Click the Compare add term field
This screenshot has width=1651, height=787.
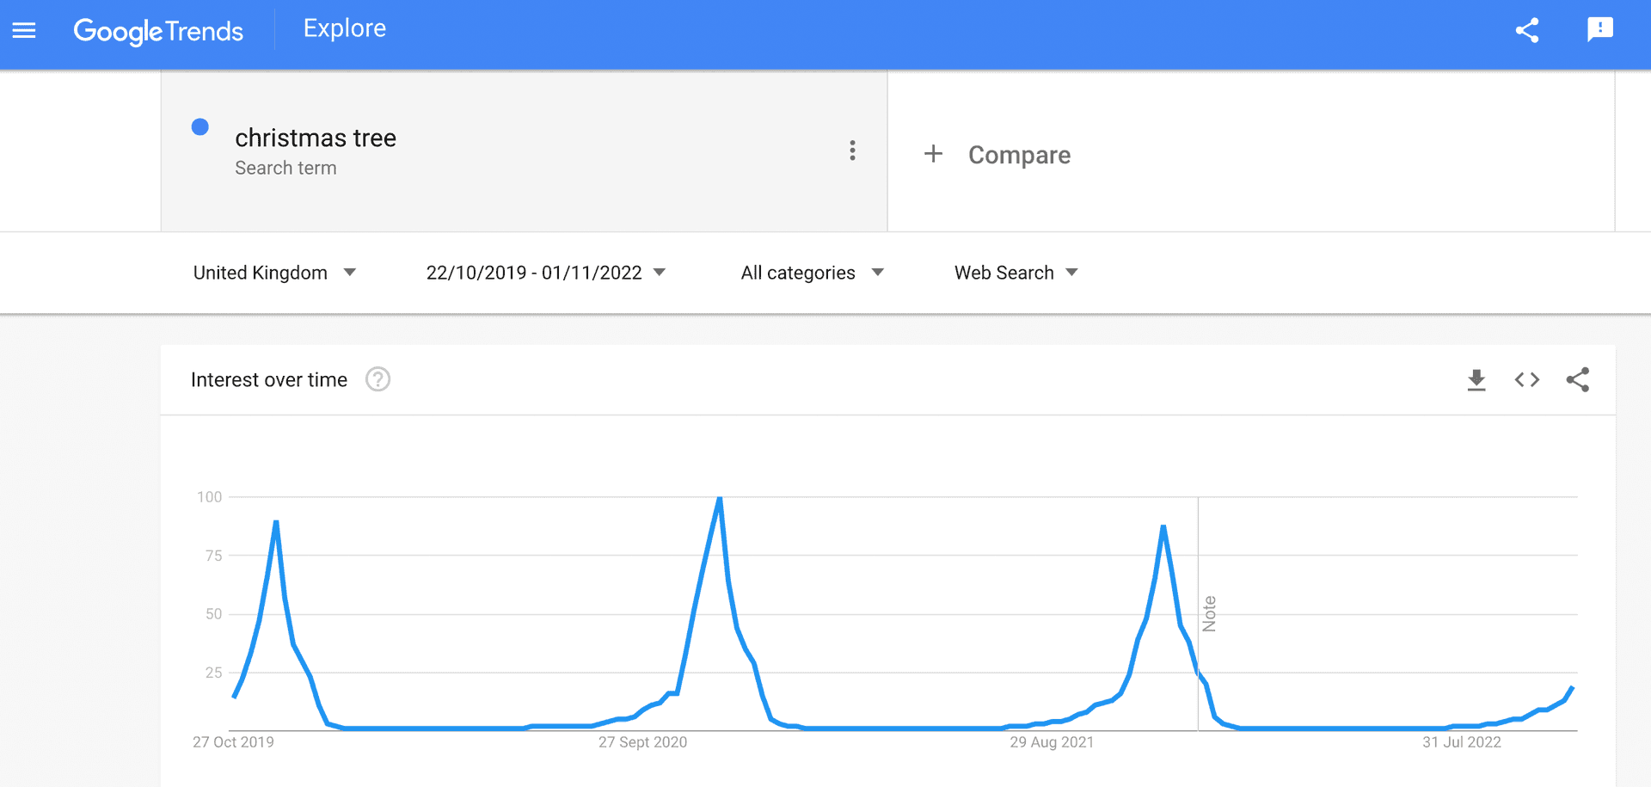1019,155
